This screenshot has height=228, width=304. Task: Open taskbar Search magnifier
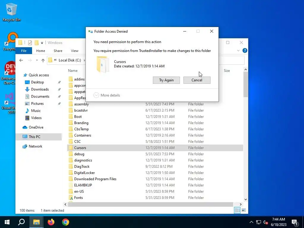point(21,222)
